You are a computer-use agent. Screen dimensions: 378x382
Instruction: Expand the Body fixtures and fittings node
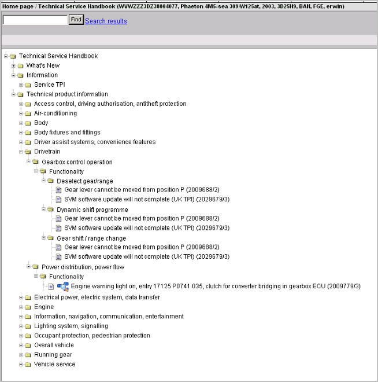pyautogui.click(x=21, y=133)
